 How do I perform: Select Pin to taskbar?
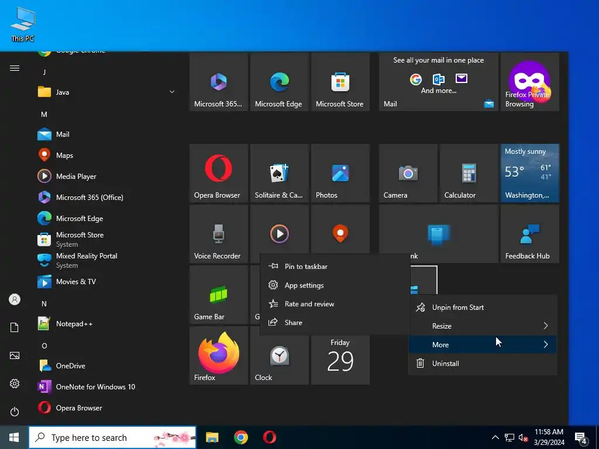pos(335,267)
